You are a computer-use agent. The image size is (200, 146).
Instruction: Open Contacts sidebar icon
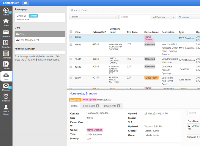click(6, 64)
